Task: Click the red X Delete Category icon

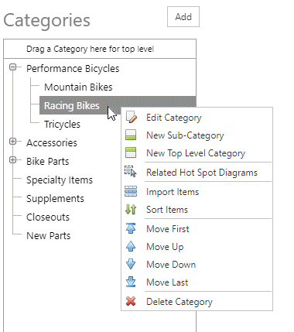Action: [131, 301]
